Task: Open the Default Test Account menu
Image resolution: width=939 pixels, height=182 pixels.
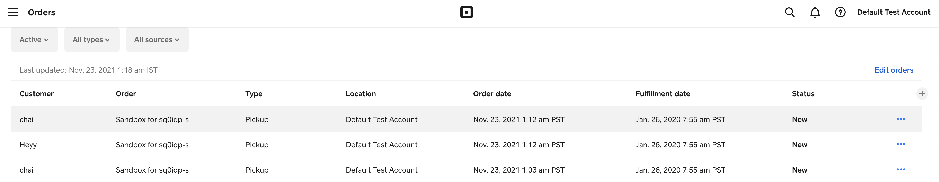Action: [893, 12]
